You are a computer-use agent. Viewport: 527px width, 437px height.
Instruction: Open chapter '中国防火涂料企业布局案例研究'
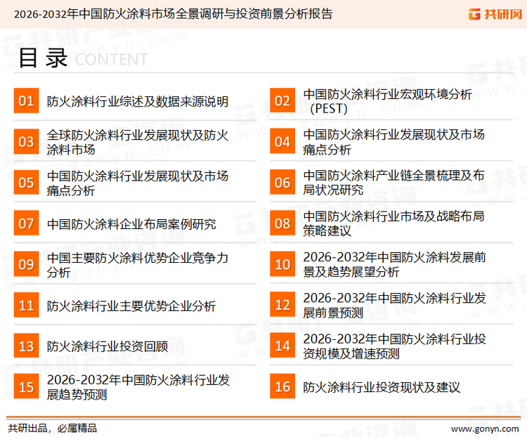coord(131,224)
